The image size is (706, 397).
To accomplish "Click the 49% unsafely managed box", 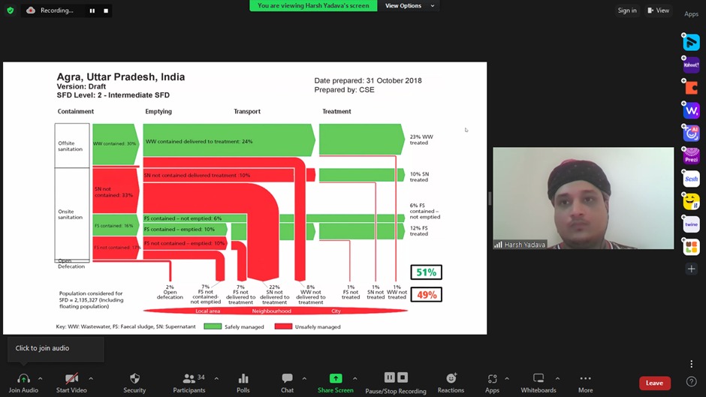I will coord(426,295).
